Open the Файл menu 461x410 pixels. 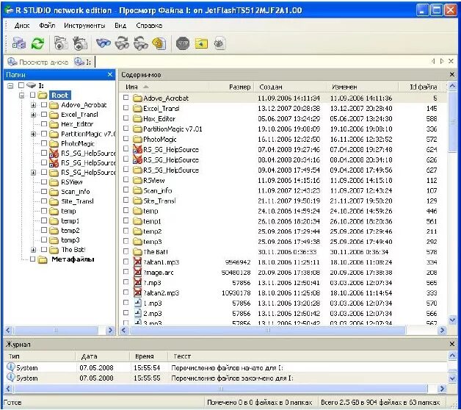coord(47,26)
